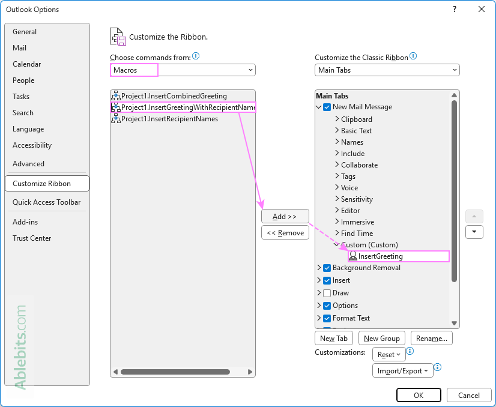Click up arrow of Main Tabs scrollbar
Image resolution: width=496 pixels, height=407 pixels.
click(x=454, y=95)
